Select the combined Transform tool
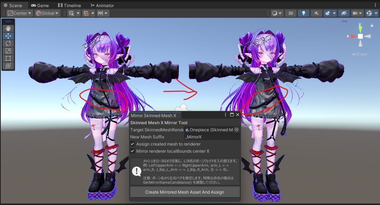 [8, 66]
